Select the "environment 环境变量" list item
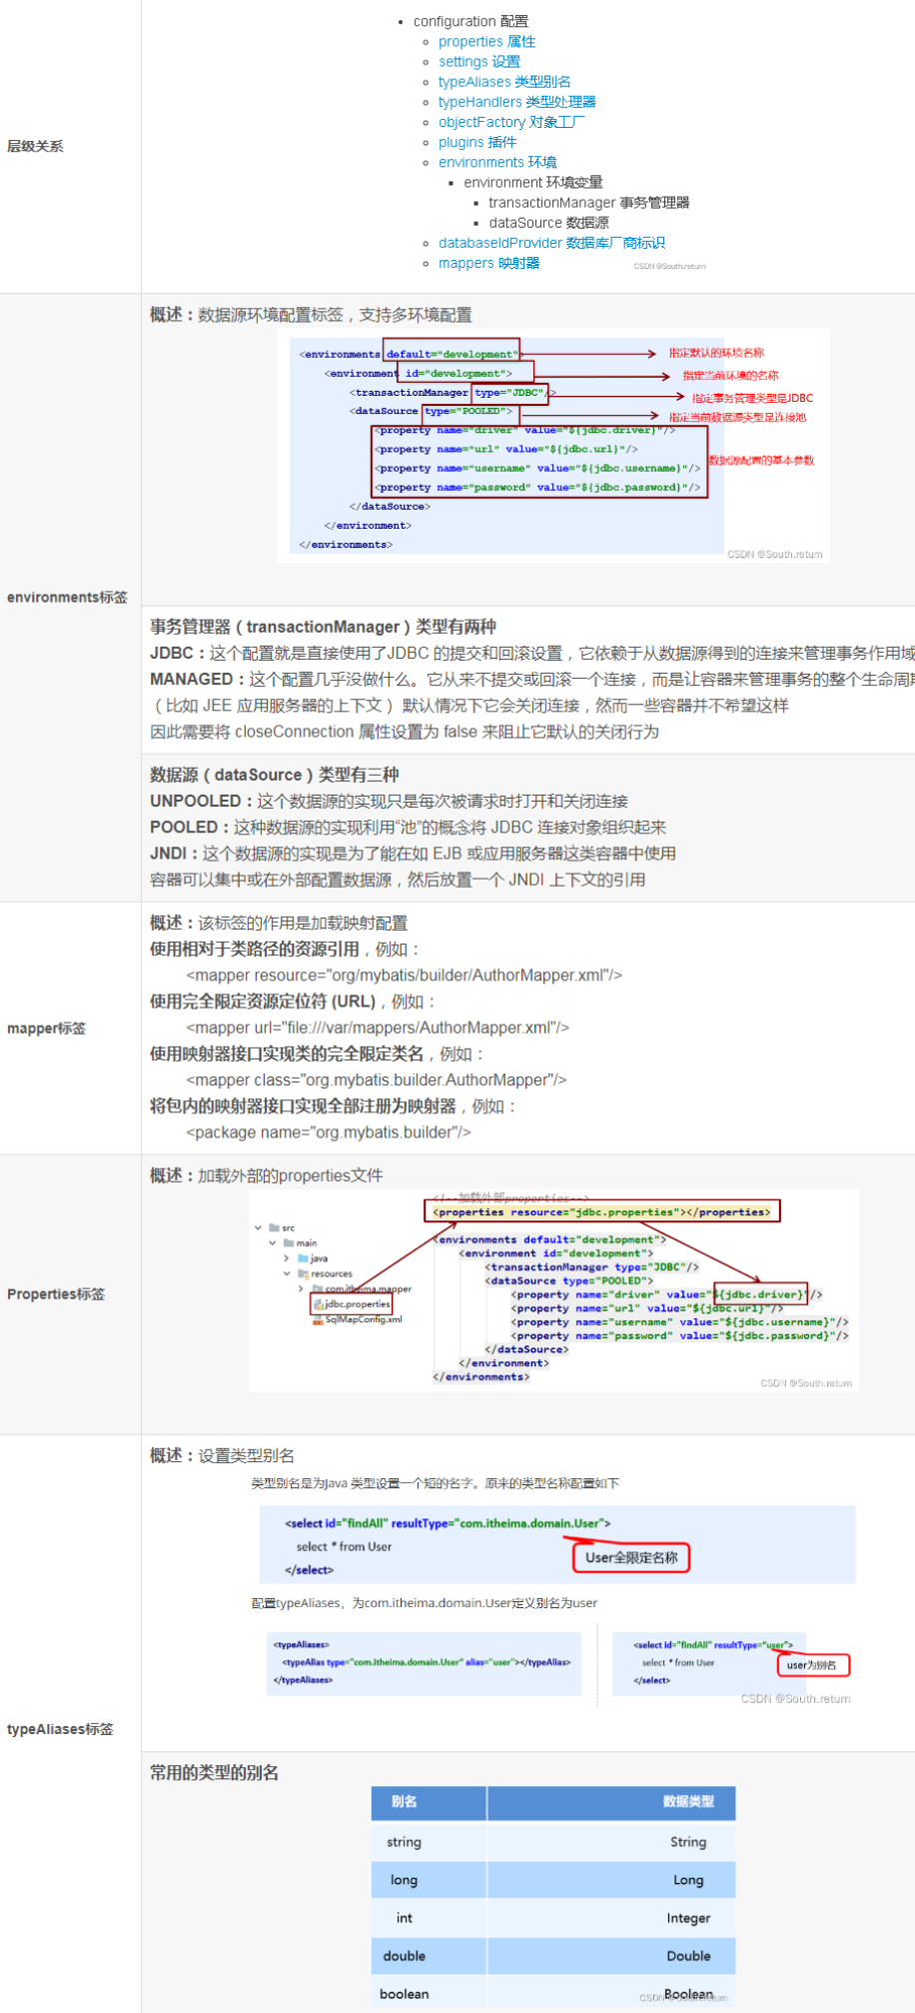915x2013 pixels. pyautogui.click(x=533, y=183)
